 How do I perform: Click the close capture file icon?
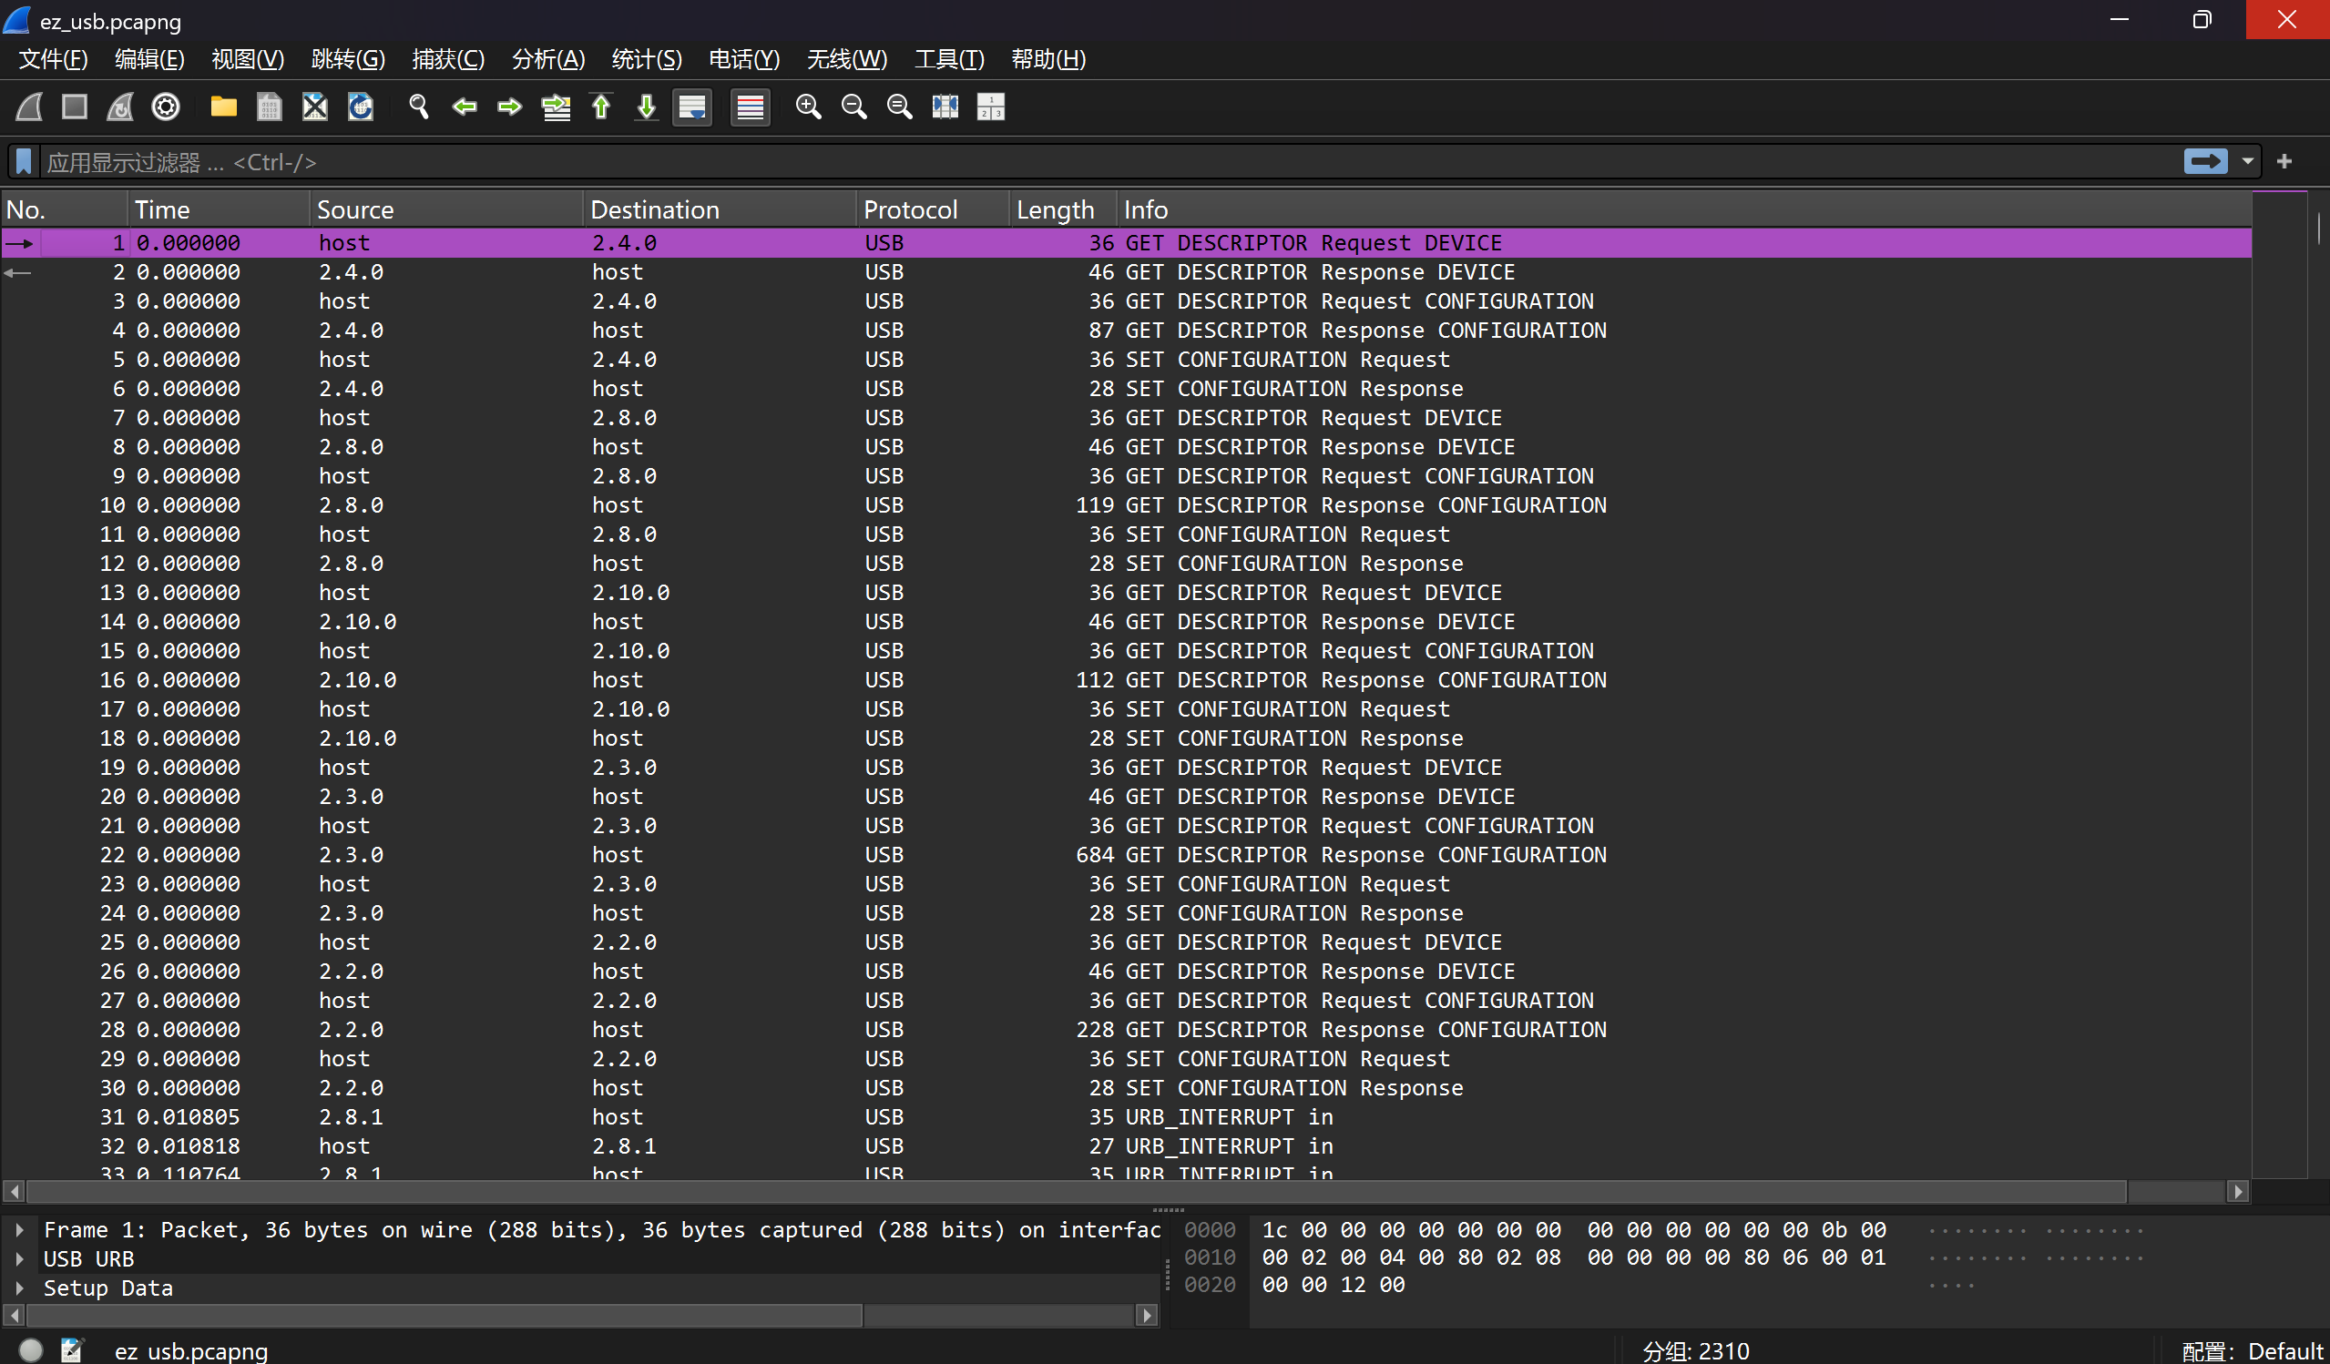pyautogui.click(x=314, y=107)
